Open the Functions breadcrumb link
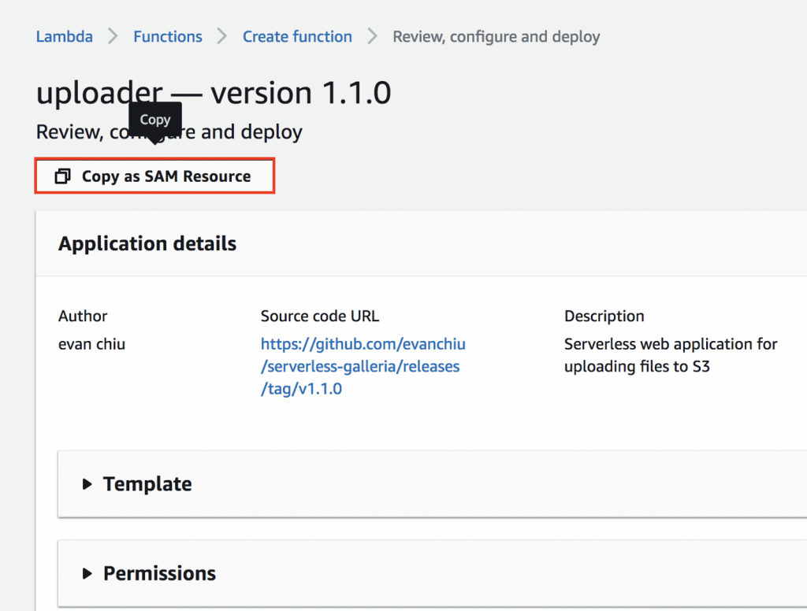 [x=167, y=36]
